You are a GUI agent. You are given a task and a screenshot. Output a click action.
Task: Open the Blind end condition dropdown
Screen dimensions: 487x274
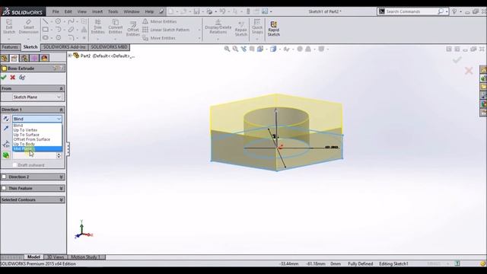coord(37,119)
